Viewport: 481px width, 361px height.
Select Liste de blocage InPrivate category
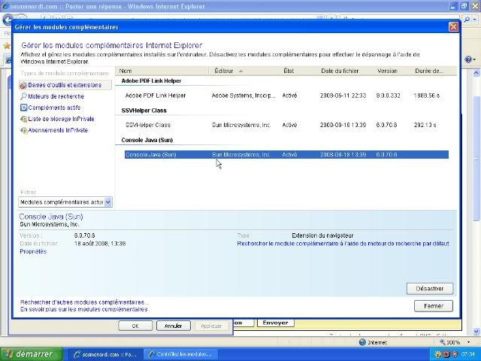(x=61, y=119)
